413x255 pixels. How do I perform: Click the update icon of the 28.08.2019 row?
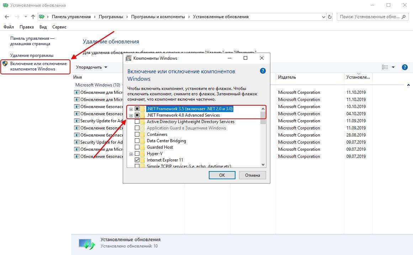click(x=76, y=135)
